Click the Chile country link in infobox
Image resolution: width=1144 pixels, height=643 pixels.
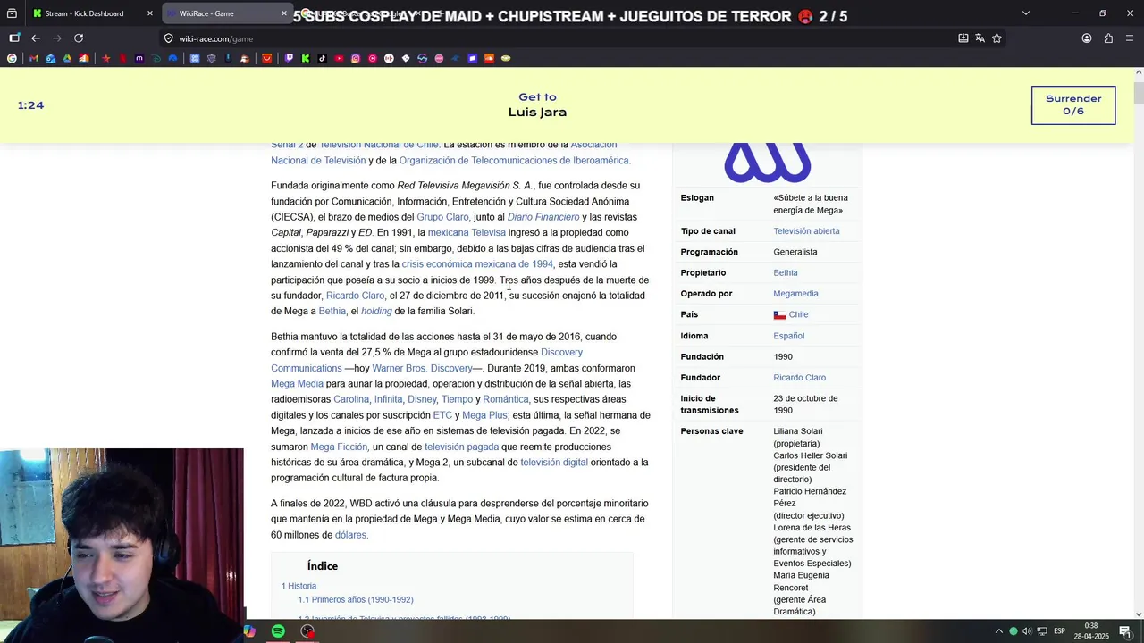(798, 314)
